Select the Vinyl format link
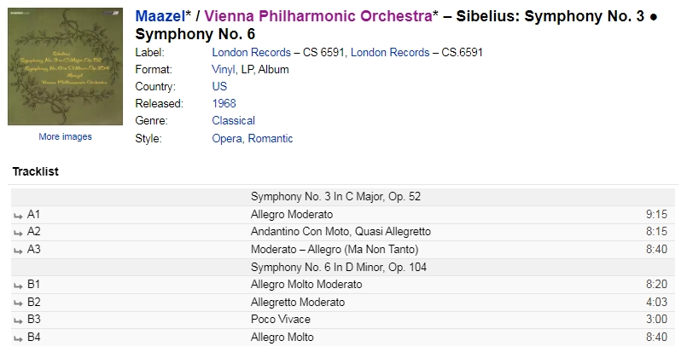This screenshot has height=358, width=687. pos(224,70)
